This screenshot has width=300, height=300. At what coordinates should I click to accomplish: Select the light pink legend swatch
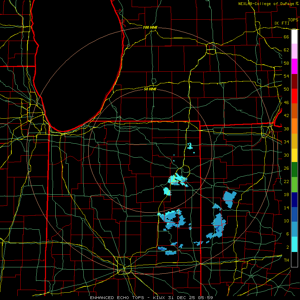294,51
